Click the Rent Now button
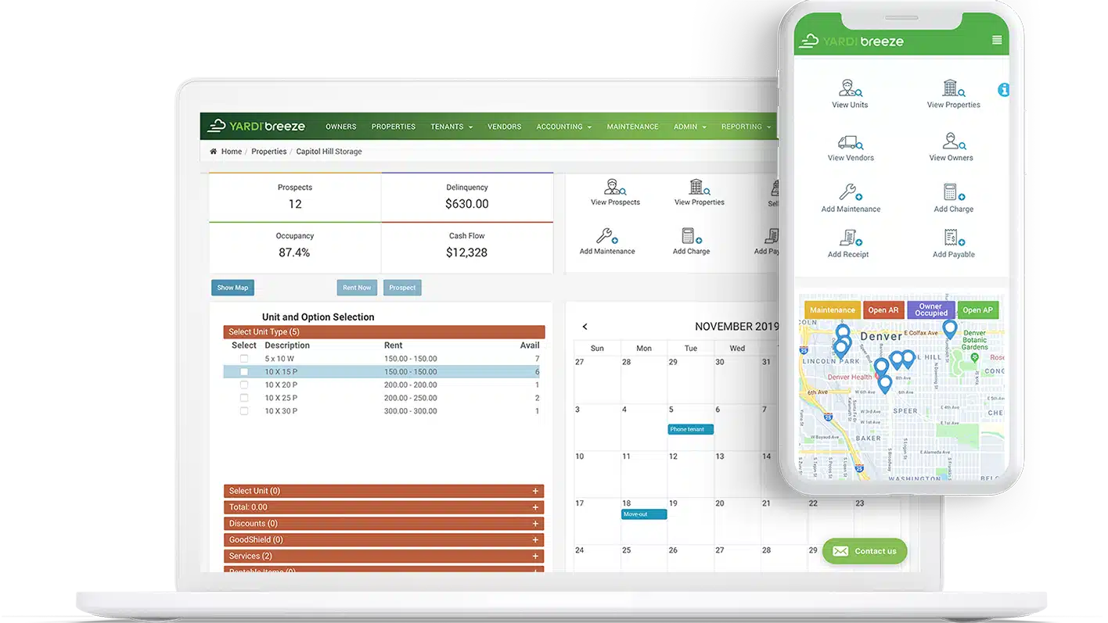Image resolution: width=1108 pixels, height=623 pixels. tap(357, 288)
